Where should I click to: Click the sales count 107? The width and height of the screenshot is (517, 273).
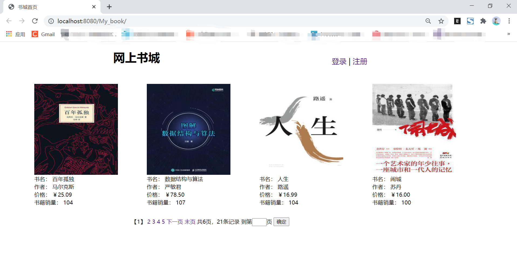[x=181, y=203]
